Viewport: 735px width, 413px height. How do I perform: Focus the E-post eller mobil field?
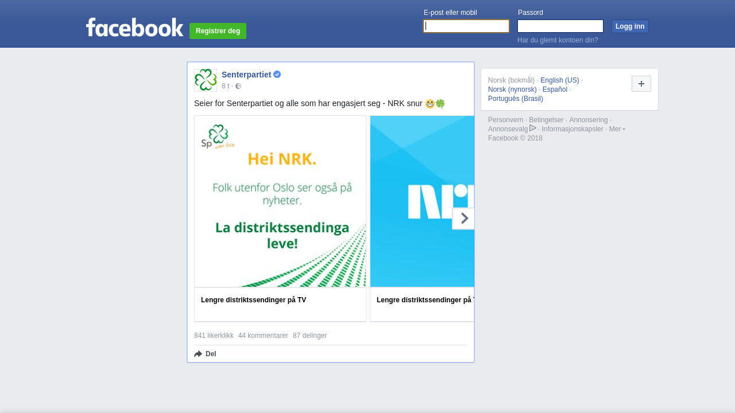[466, 26]
